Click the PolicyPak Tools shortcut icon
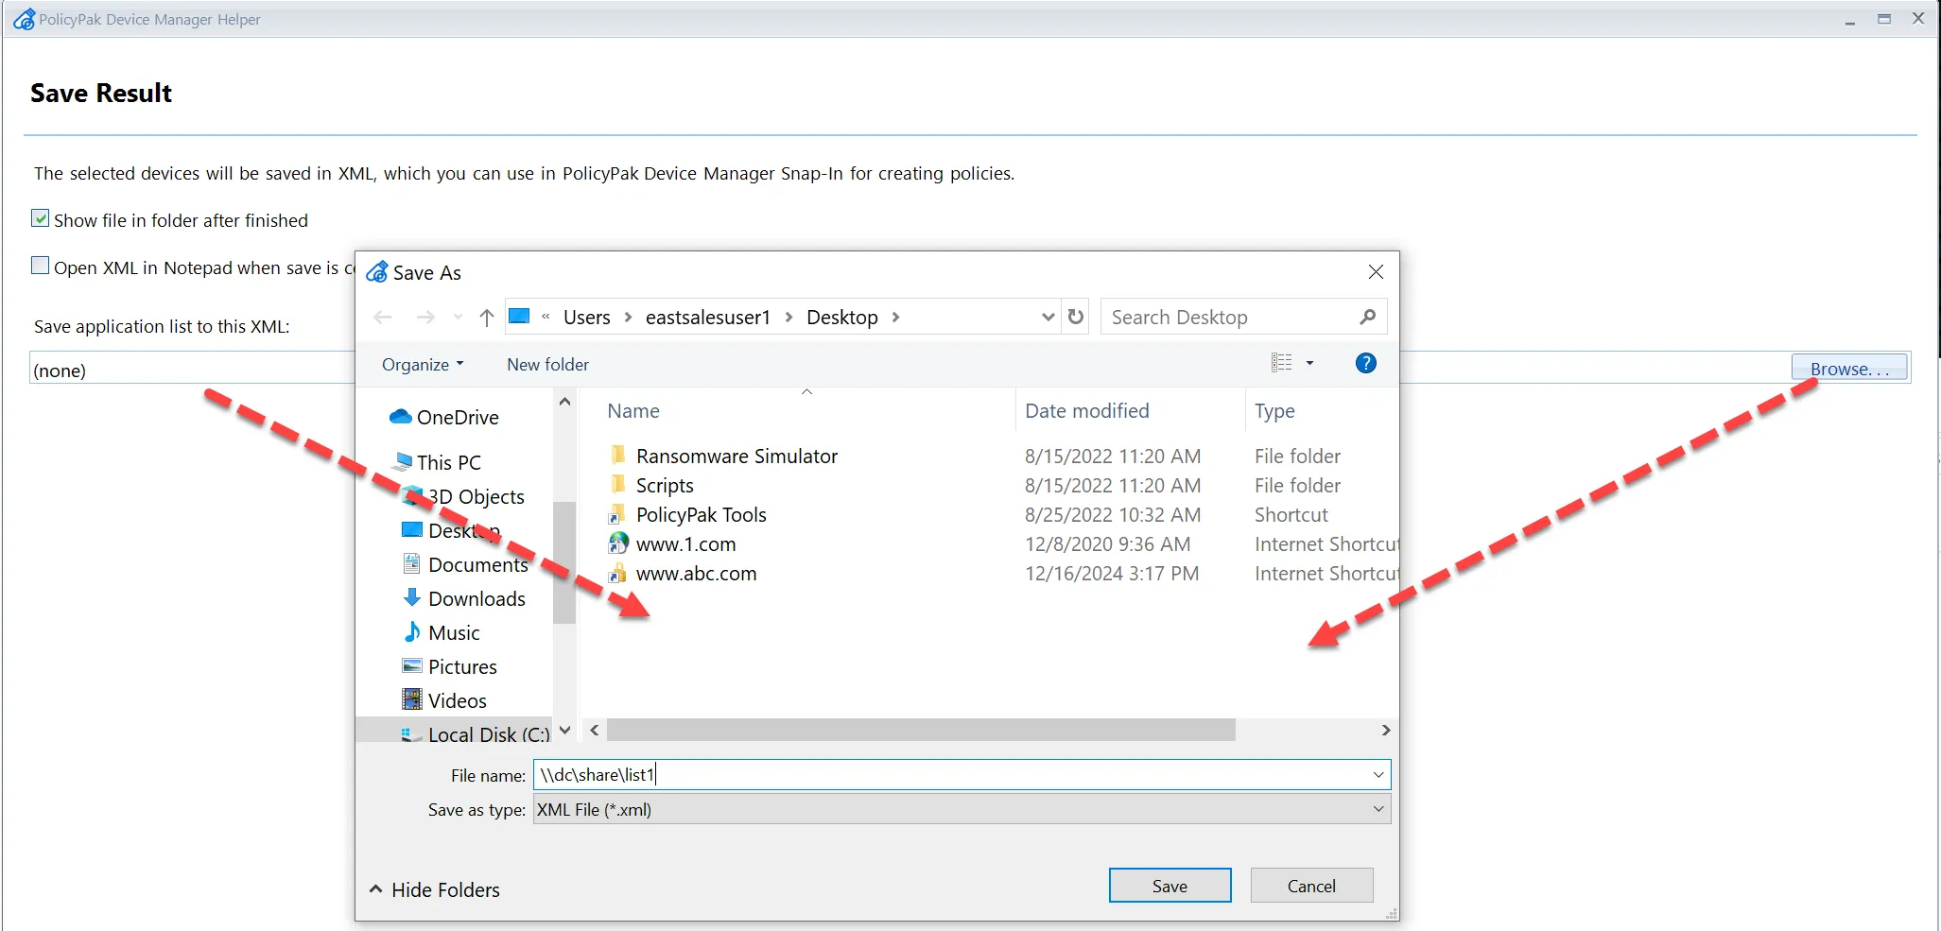 [618, 514]
